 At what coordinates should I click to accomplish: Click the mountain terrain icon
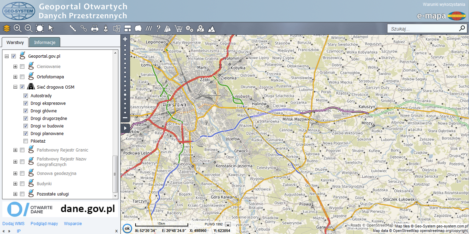(211, 28)
